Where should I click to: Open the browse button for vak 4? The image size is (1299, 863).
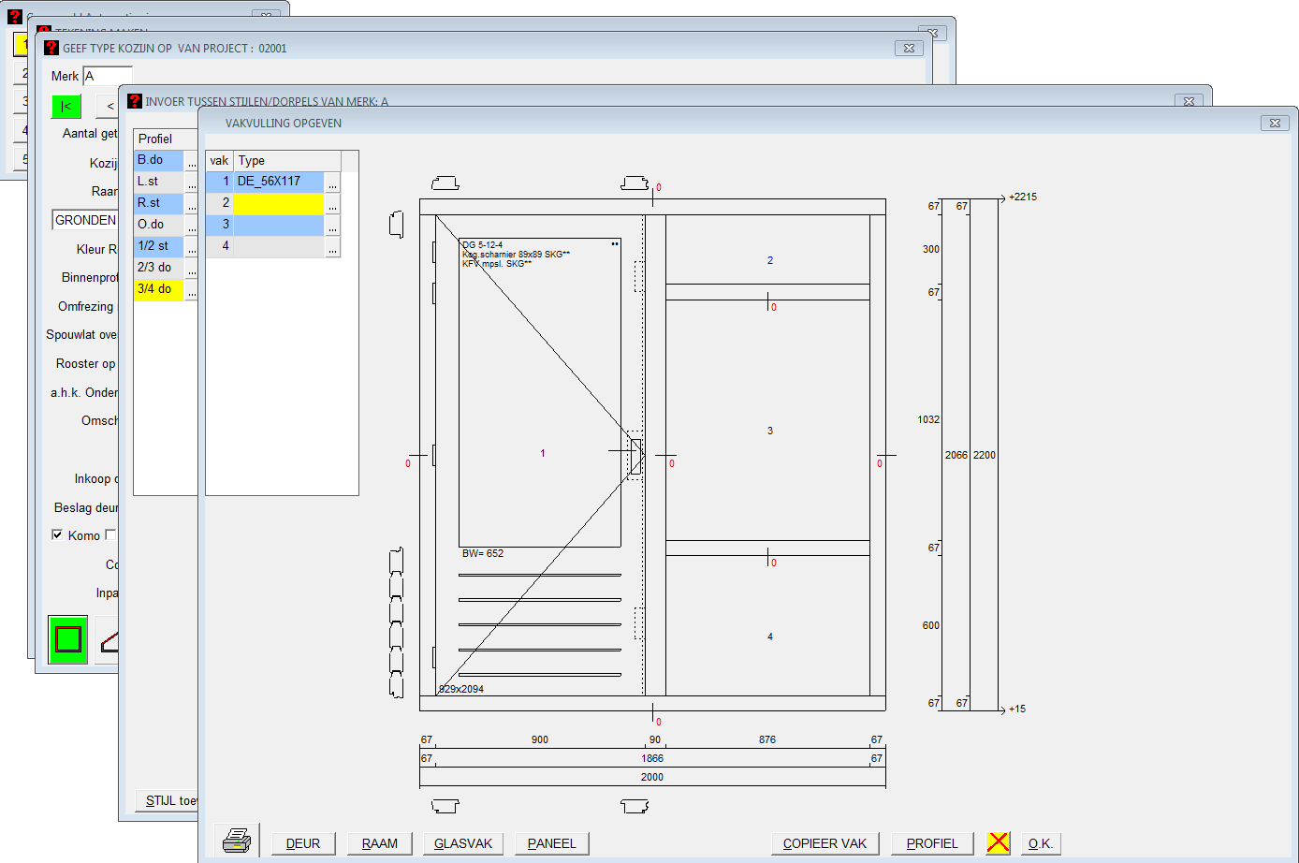332,247
